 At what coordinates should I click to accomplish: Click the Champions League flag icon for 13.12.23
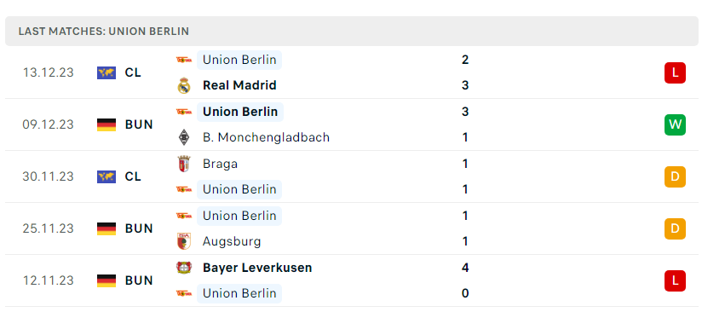click(106, 72)
